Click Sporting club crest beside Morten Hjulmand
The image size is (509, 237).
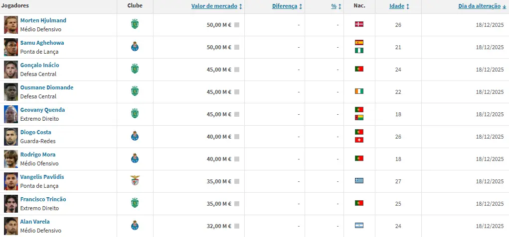[x=135, y=24]
